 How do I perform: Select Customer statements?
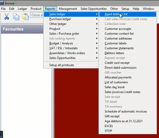[x=128, y=48]
